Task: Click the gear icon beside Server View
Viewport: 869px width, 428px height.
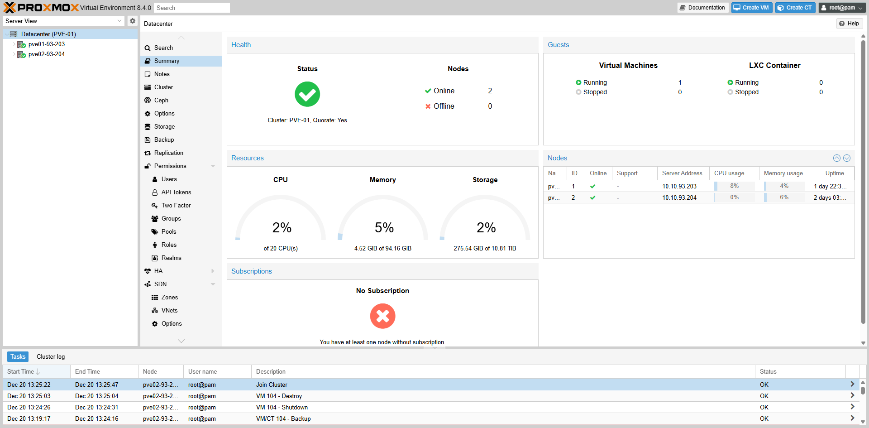Action: [x=132, y=21]
